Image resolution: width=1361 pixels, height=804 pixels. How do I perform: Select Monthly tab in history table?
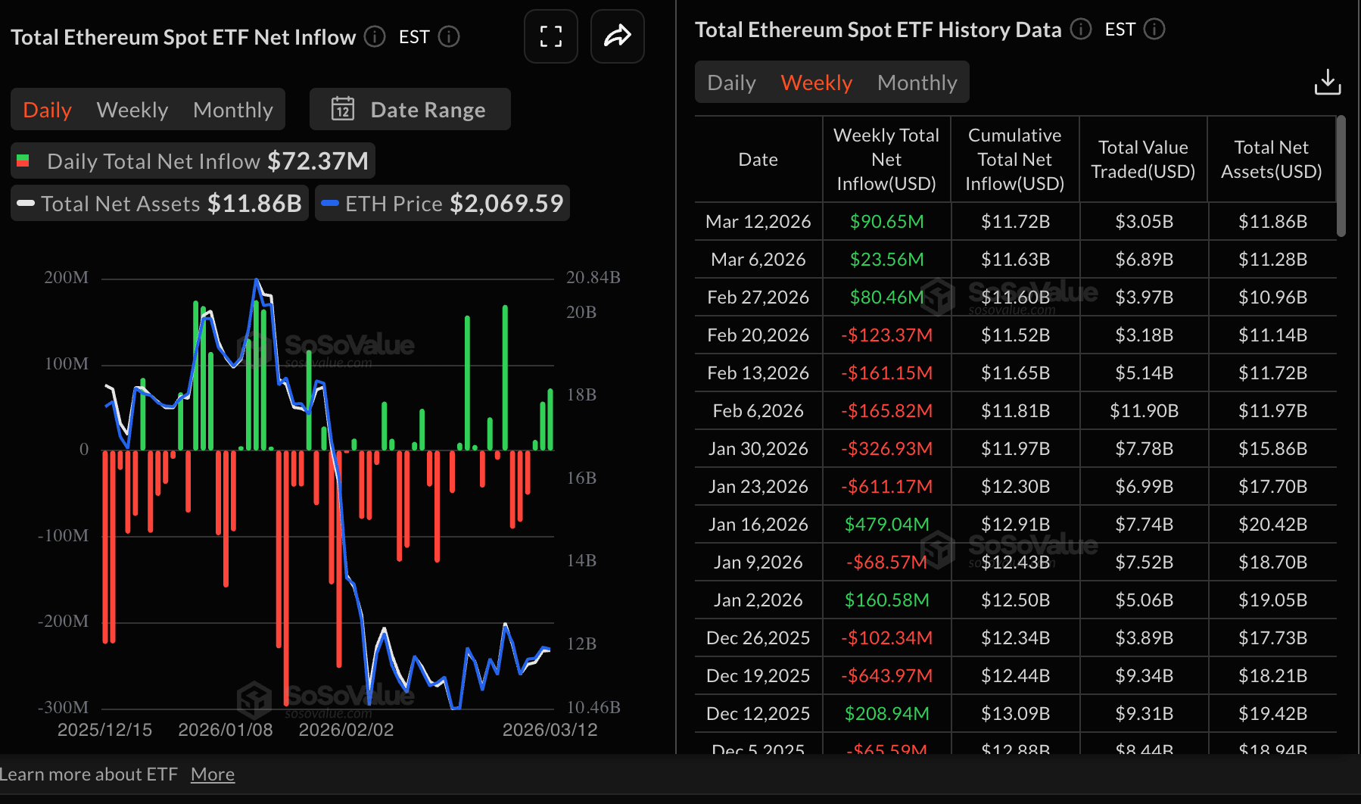coord(917,83)
